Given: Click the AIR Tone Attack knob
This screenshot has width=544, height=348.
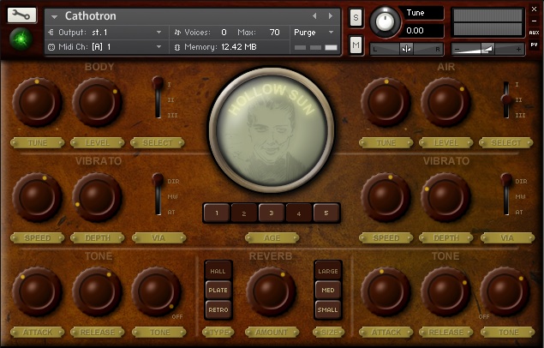Looking at the screenshot, I should pos(386,291).
